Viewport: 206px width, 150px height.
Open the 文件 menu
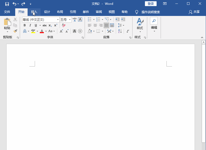tap(7, 12)
